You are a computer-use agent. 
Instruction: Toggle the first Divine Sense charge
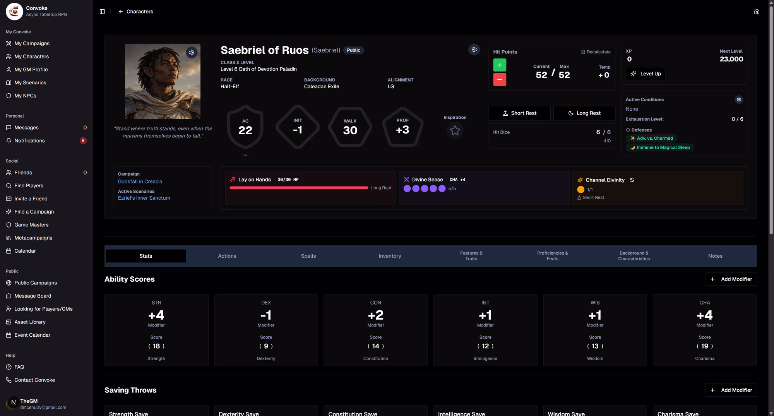coord(407,189)
